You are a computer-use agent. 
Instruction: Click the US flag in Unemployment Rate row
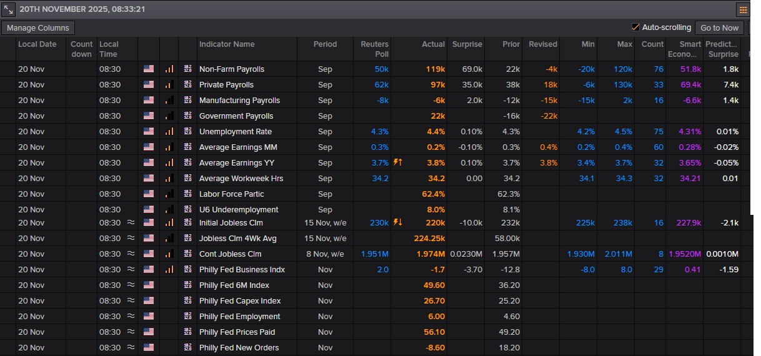click(149, 132)
